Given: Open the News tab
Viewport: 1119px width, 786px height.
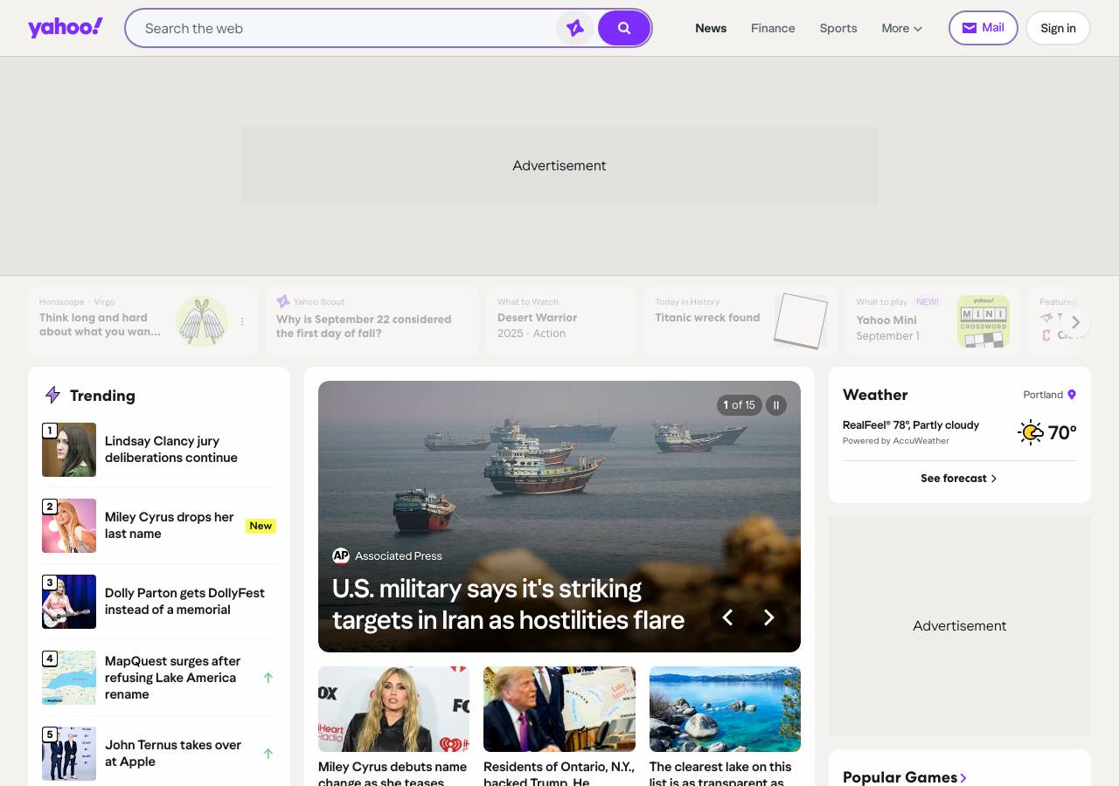Looking at the screenshot, I should tap(711, 28).
